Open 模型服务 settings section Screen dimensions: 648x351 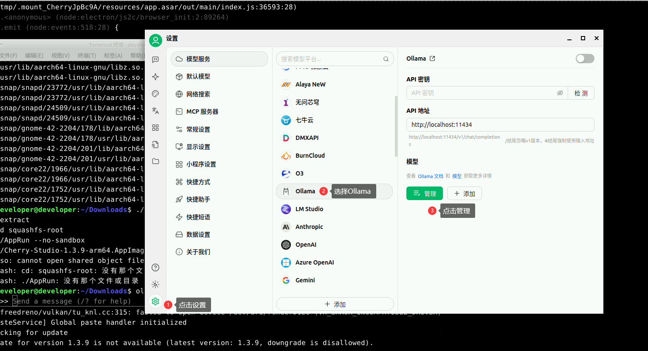tap(219, 59)
